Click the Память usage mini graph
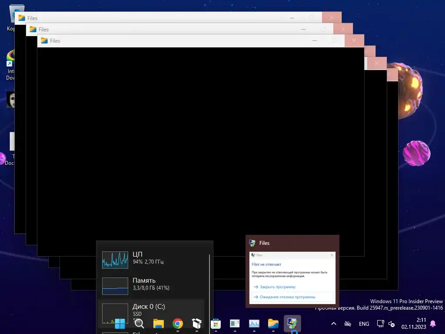The height and width of the screenshot is (334, 445). (x=115, y=286)
